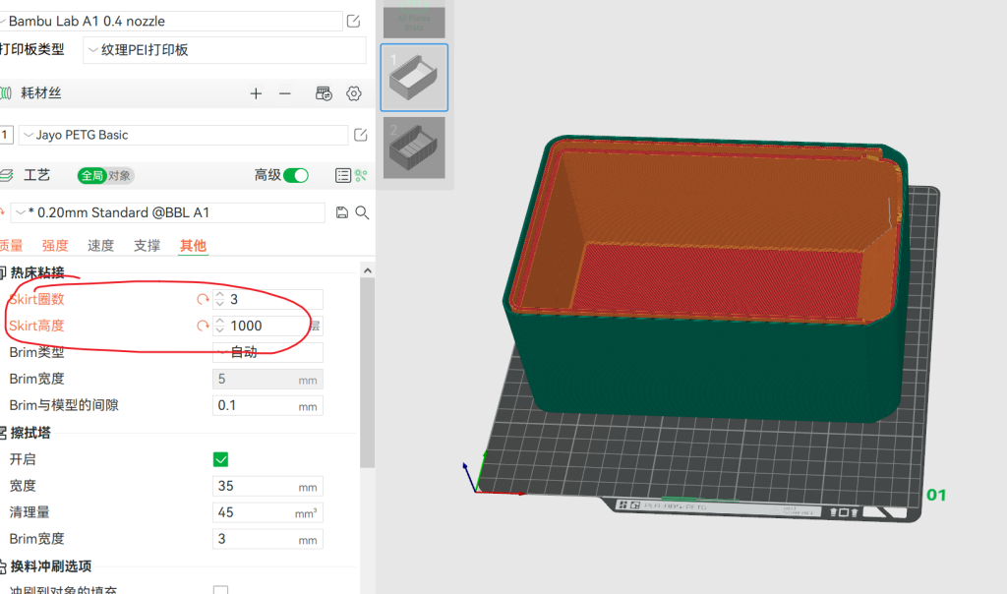Switch process scope to 对象
The height and width of the screenshot is (594, 1007).
coord(119,175)
